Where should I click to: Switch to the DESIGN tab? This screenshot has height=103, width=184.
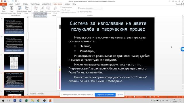pyautogui.click(x=25, y=4)
